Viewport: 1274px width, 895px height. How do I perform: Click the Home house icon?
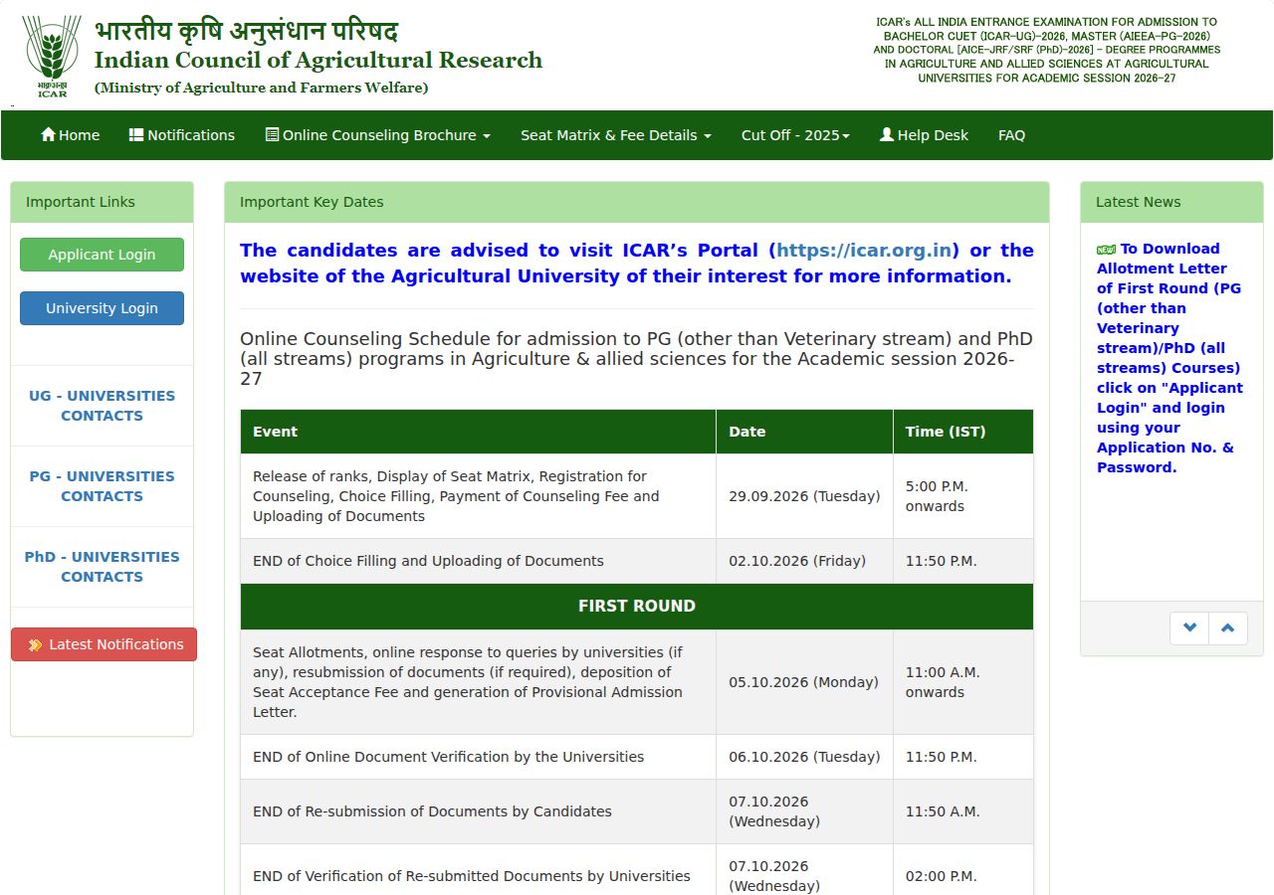(x=48, y=134)
